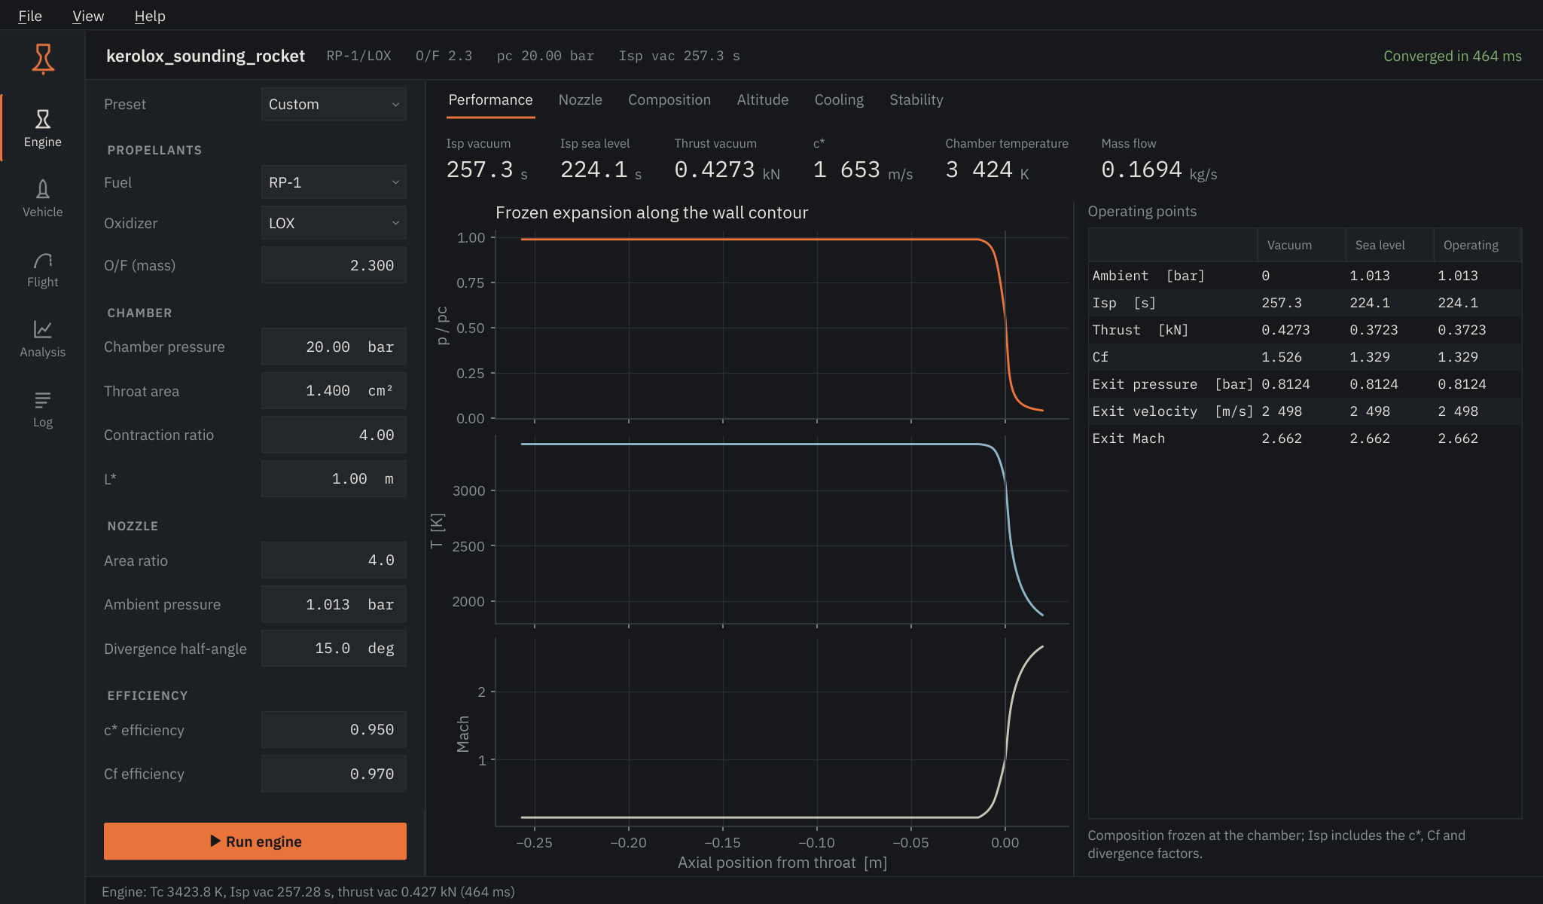Viewport: 1543px width, 904px height.
Task: Switch to the Nozzle tab
Action: tap(580, 99)
